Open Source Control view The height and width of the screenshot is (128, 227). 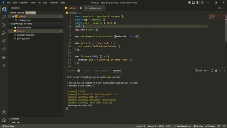[4, 25]
